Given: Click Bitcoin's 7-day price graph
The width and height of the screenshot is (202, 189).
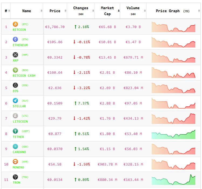Looking at the screenshot, I should coord(173,27).
